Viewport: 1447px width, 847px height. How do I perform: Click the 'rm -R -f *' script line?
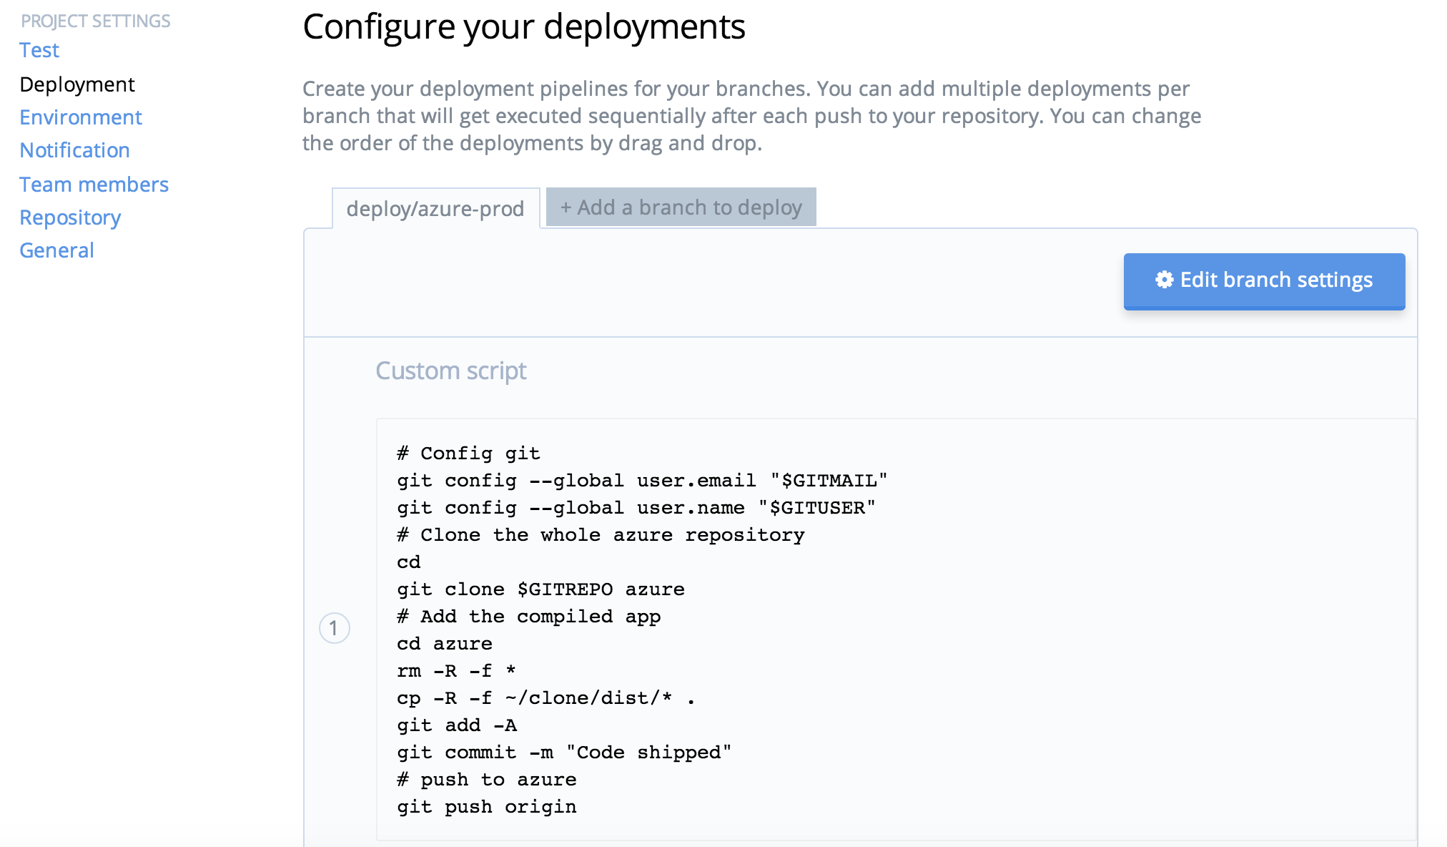click(456, 671)
